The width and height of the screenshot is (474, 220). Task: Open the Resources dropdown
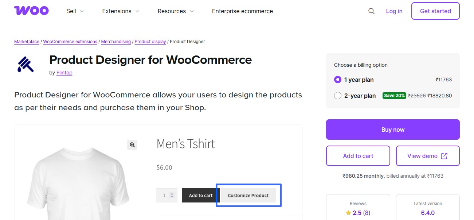[175, 11]
